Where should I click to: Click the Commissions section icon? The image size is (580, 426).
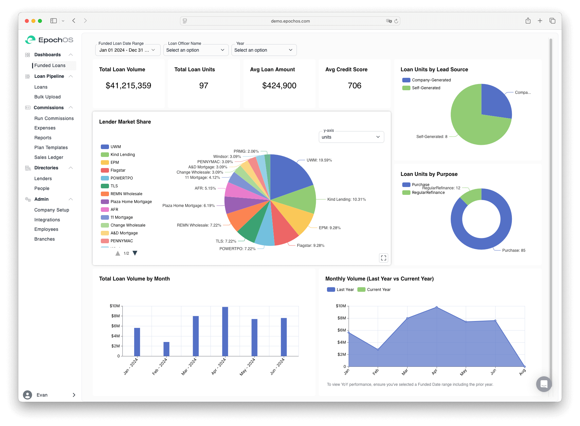(27, 108)
